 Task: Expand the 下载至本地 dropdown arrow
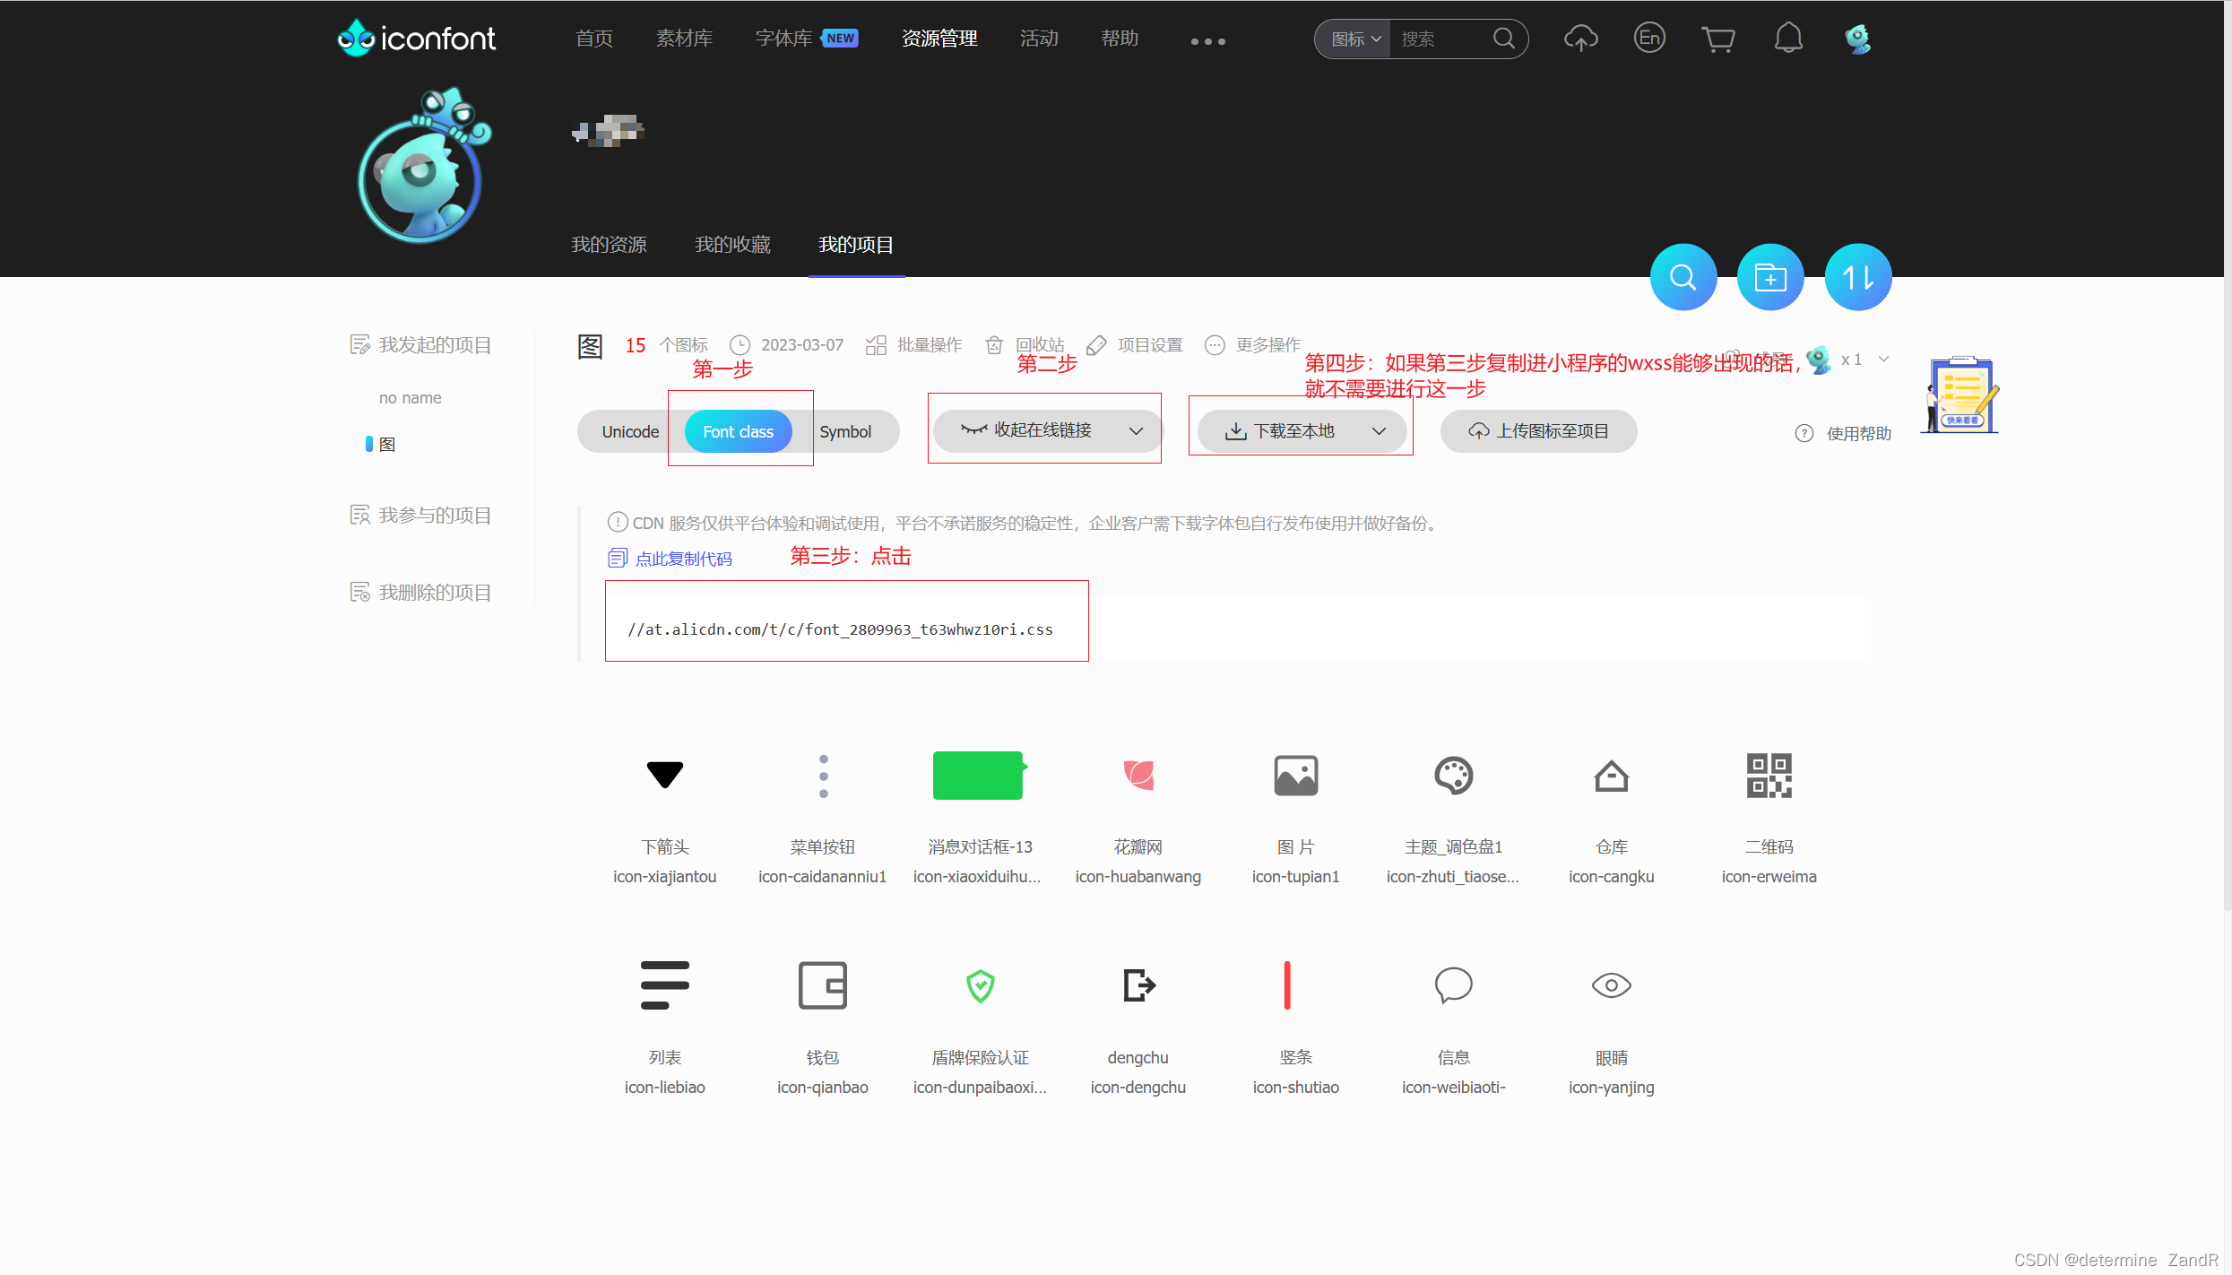point(1379,431)
